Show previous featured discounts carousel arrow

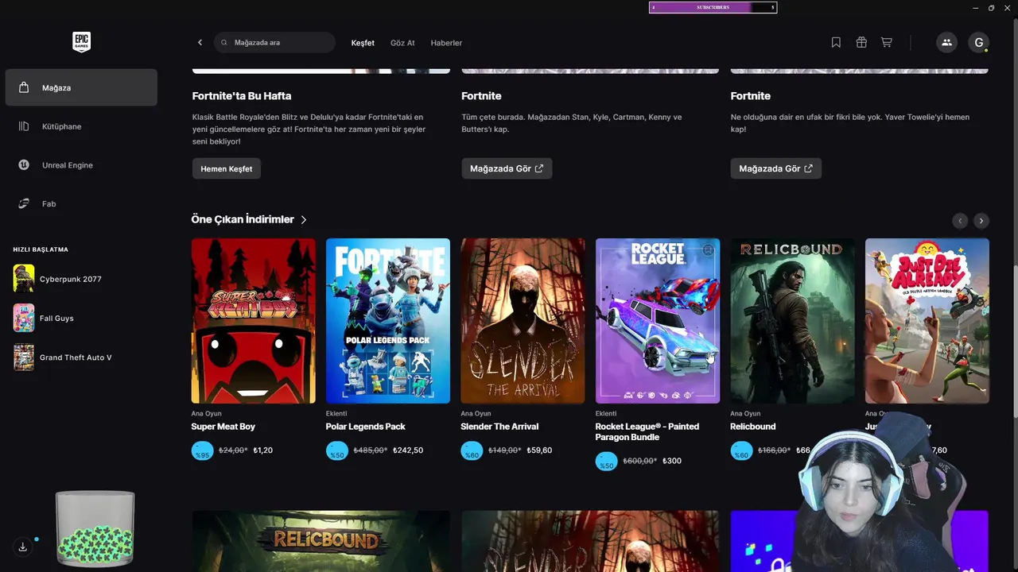(x=960, y=220)
